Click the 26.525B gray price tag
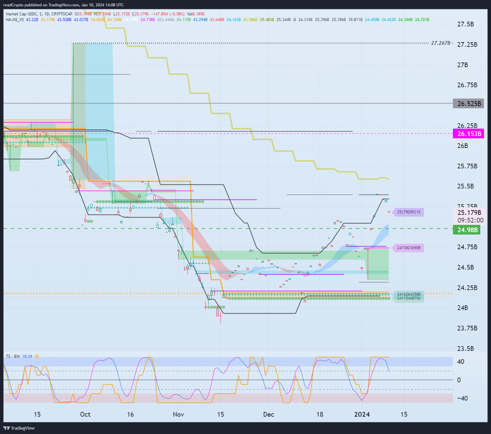The width and height of the screenshot is (491, 434). (x=468, y=104)
